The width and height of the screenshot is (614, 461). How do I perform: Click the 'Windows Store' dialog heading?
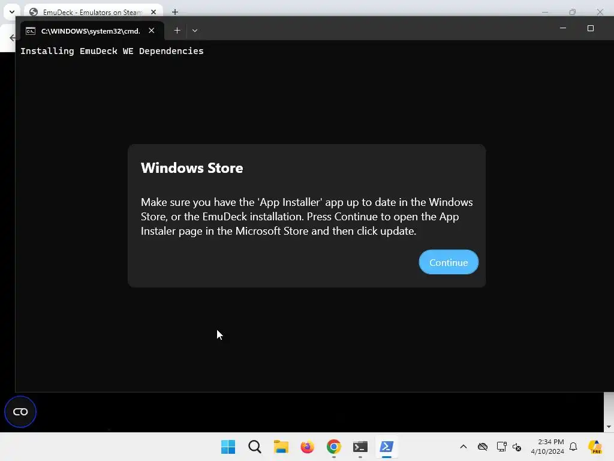[192, 168]
